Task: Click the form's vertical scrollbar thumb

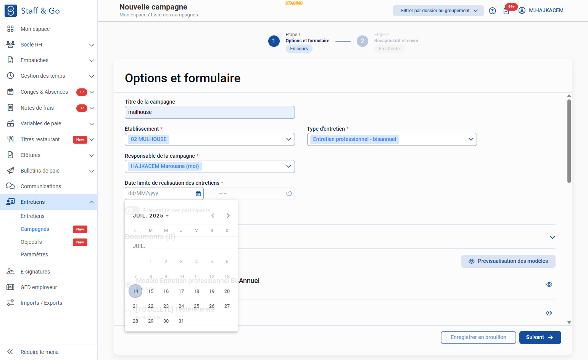Action: pos(569,141)
